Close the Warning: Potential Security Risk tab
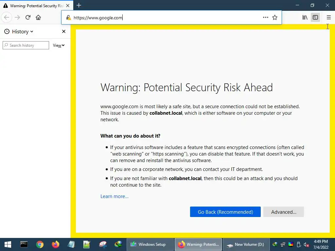The height and width of the screenshot is (251, 335). tap(68, 6)
